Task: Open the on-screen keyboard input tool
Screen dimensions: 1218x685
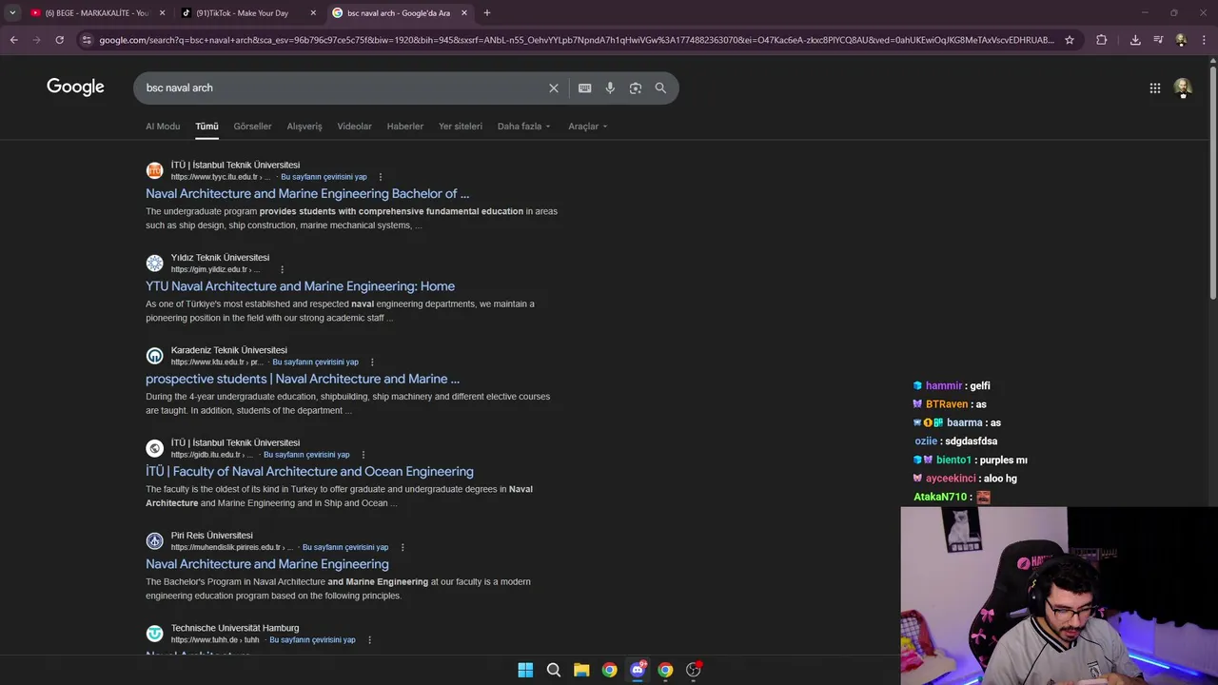Action: [584, 88]
